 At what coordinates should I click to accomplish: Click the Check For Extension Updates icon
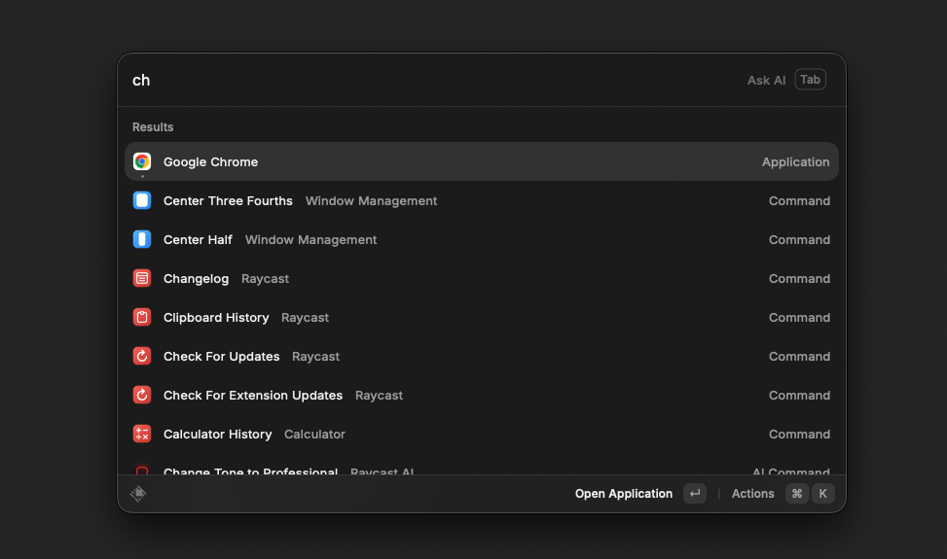pos(142,395)
